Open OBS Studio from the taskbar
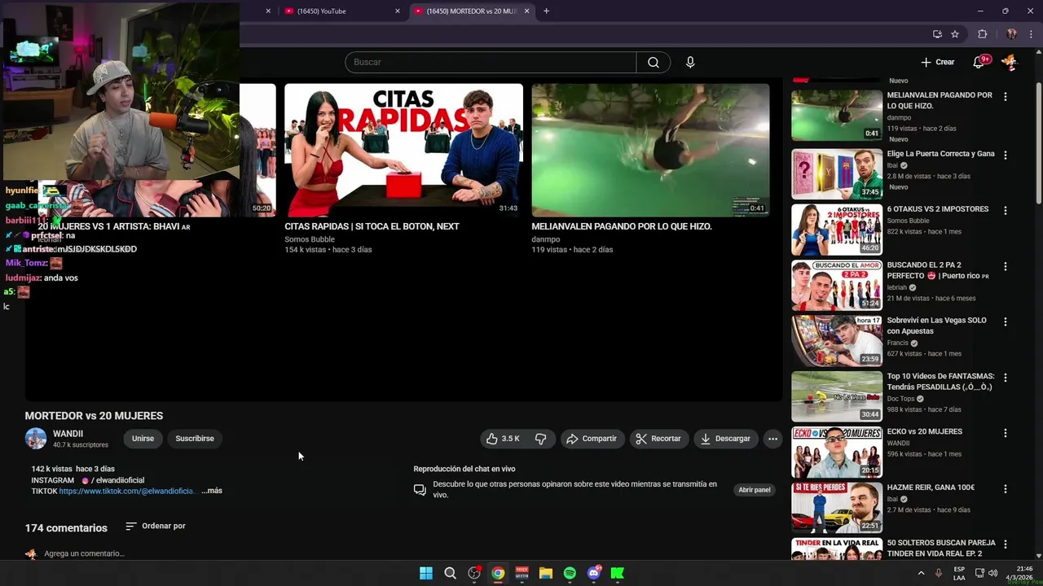Image resolution: width=1043 pixels, height=586 pixels. click(474, 573)
